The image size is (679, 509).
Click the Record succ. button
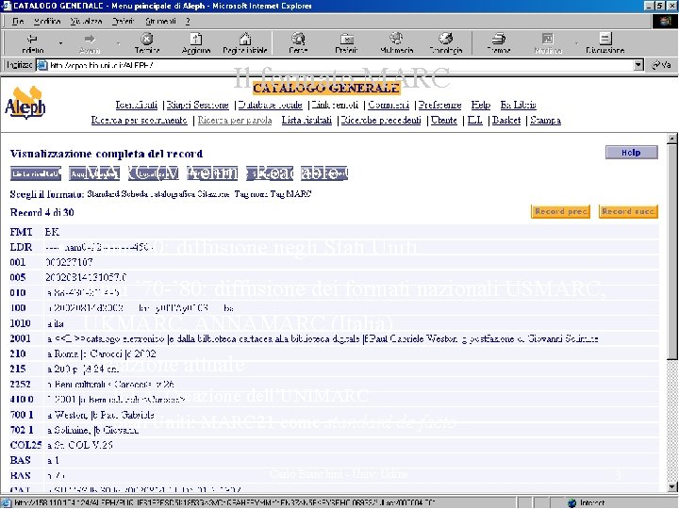point(628,212)
